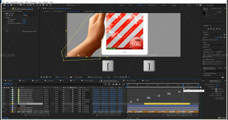This screenshot has height=120, width=228.
Task: Expand the 3D Channel effects folder
Action: 203,75
